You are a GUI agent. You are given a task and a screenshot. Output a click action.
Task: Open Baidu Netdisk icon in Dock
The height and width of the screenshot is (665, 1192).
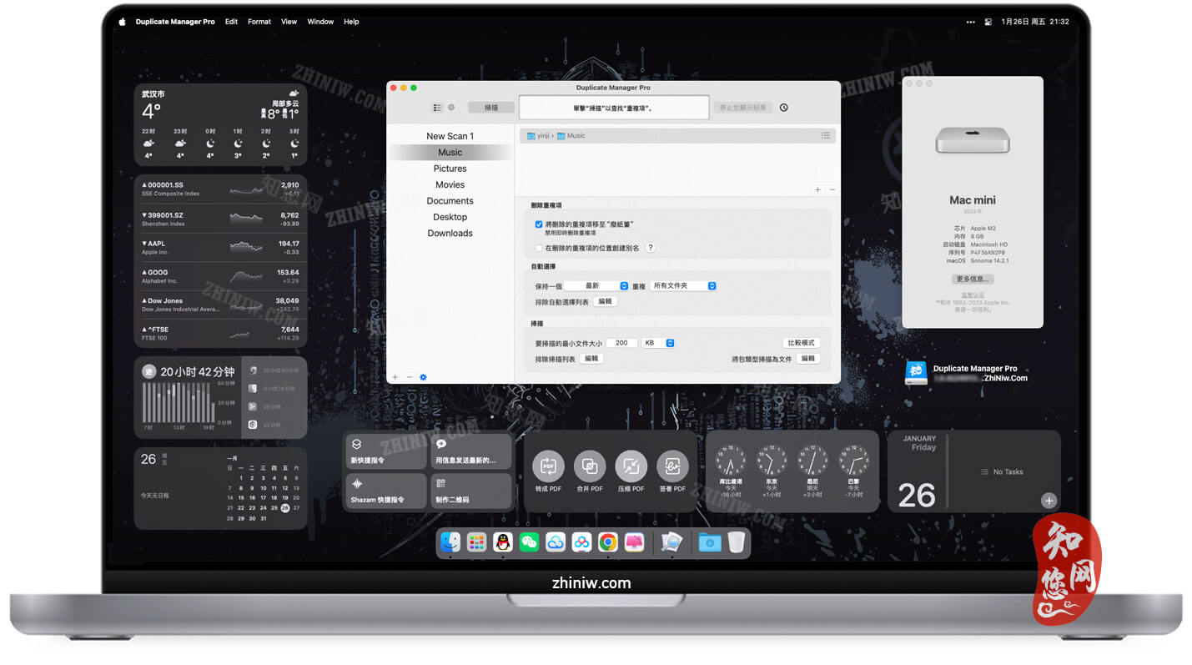[x=581, y=542]
